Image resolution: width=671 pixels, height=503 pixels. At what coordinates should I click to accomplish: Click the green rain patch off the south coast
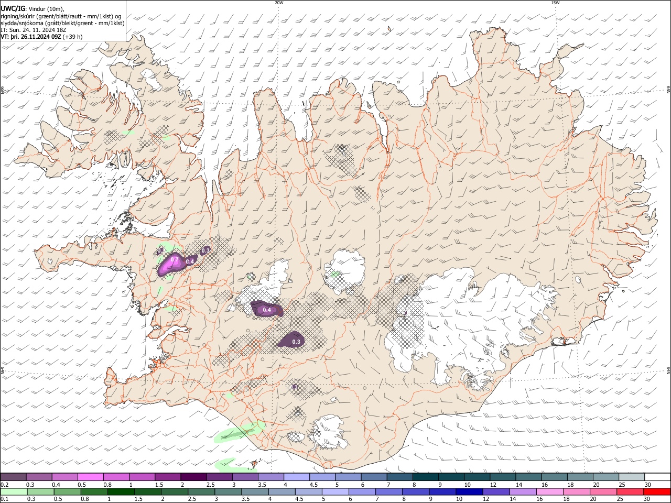click(x=239, y=433)
